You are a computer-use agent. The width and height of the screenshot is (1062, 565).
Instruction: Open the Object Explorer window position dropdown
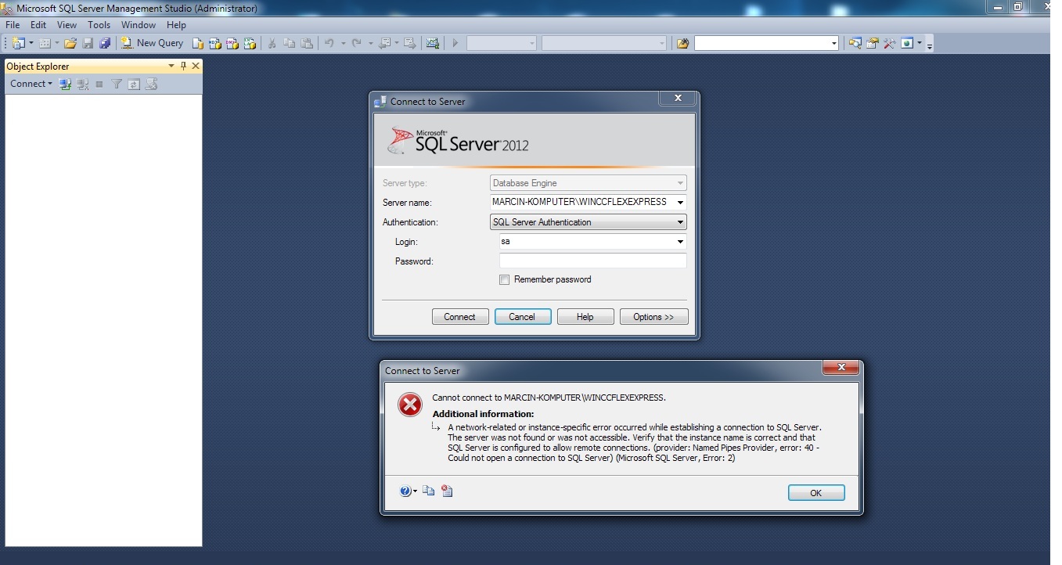click(x=173, y=66)
